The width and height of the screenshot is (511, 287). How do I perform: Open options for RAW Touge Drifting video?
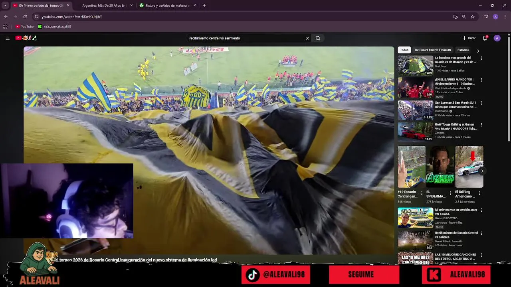(x=481, y=125)
